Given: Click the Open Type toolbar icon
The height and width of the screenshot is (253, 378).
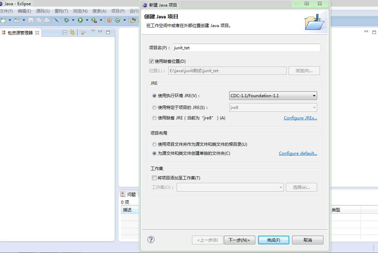Looking at the screenshot, I should click(133, 20).
